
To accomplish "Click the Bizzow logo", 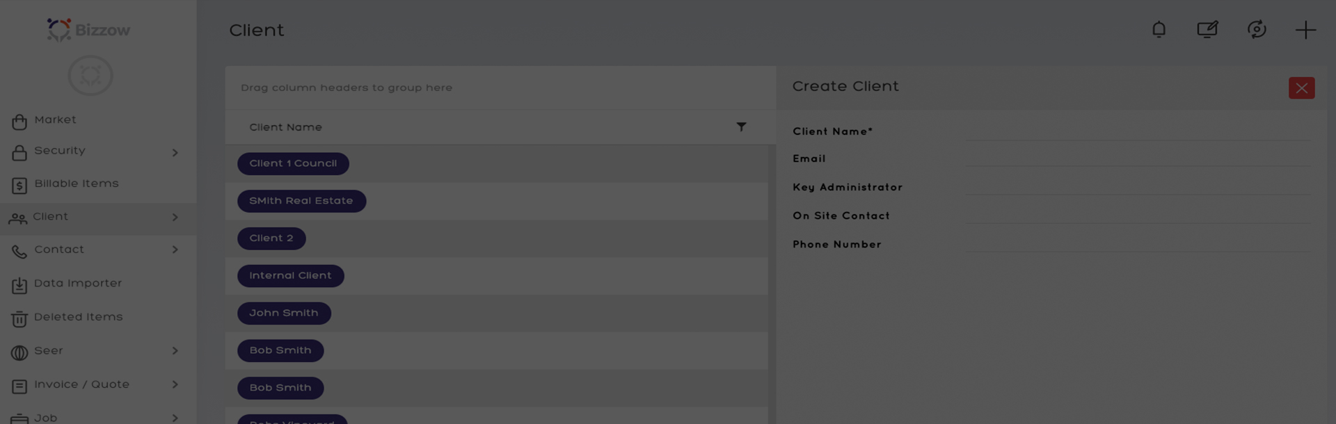I will click(x=88, y=30).
